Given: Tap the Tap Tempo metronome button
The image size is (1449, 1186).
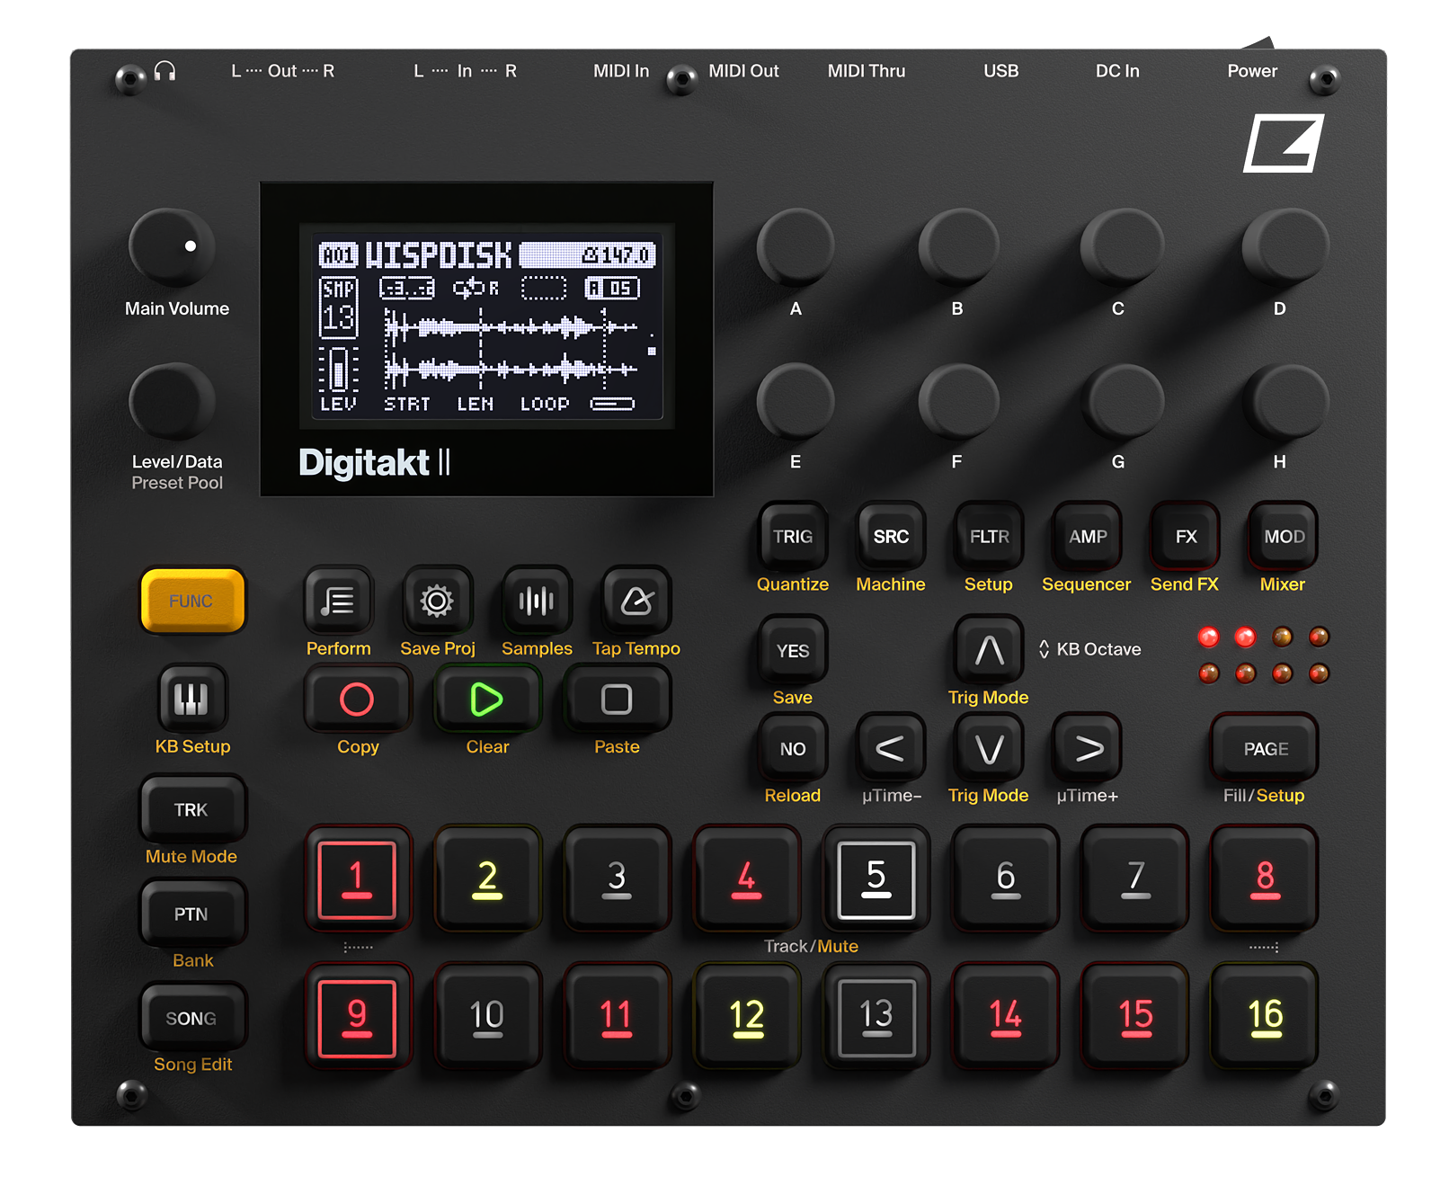Looking at the screenshot, I should [x=636, y=600].
